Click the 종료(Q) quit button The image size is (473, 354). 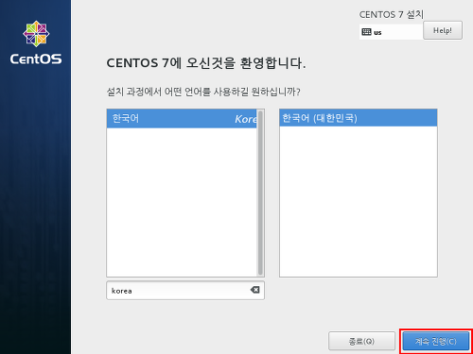coord(361,341)
